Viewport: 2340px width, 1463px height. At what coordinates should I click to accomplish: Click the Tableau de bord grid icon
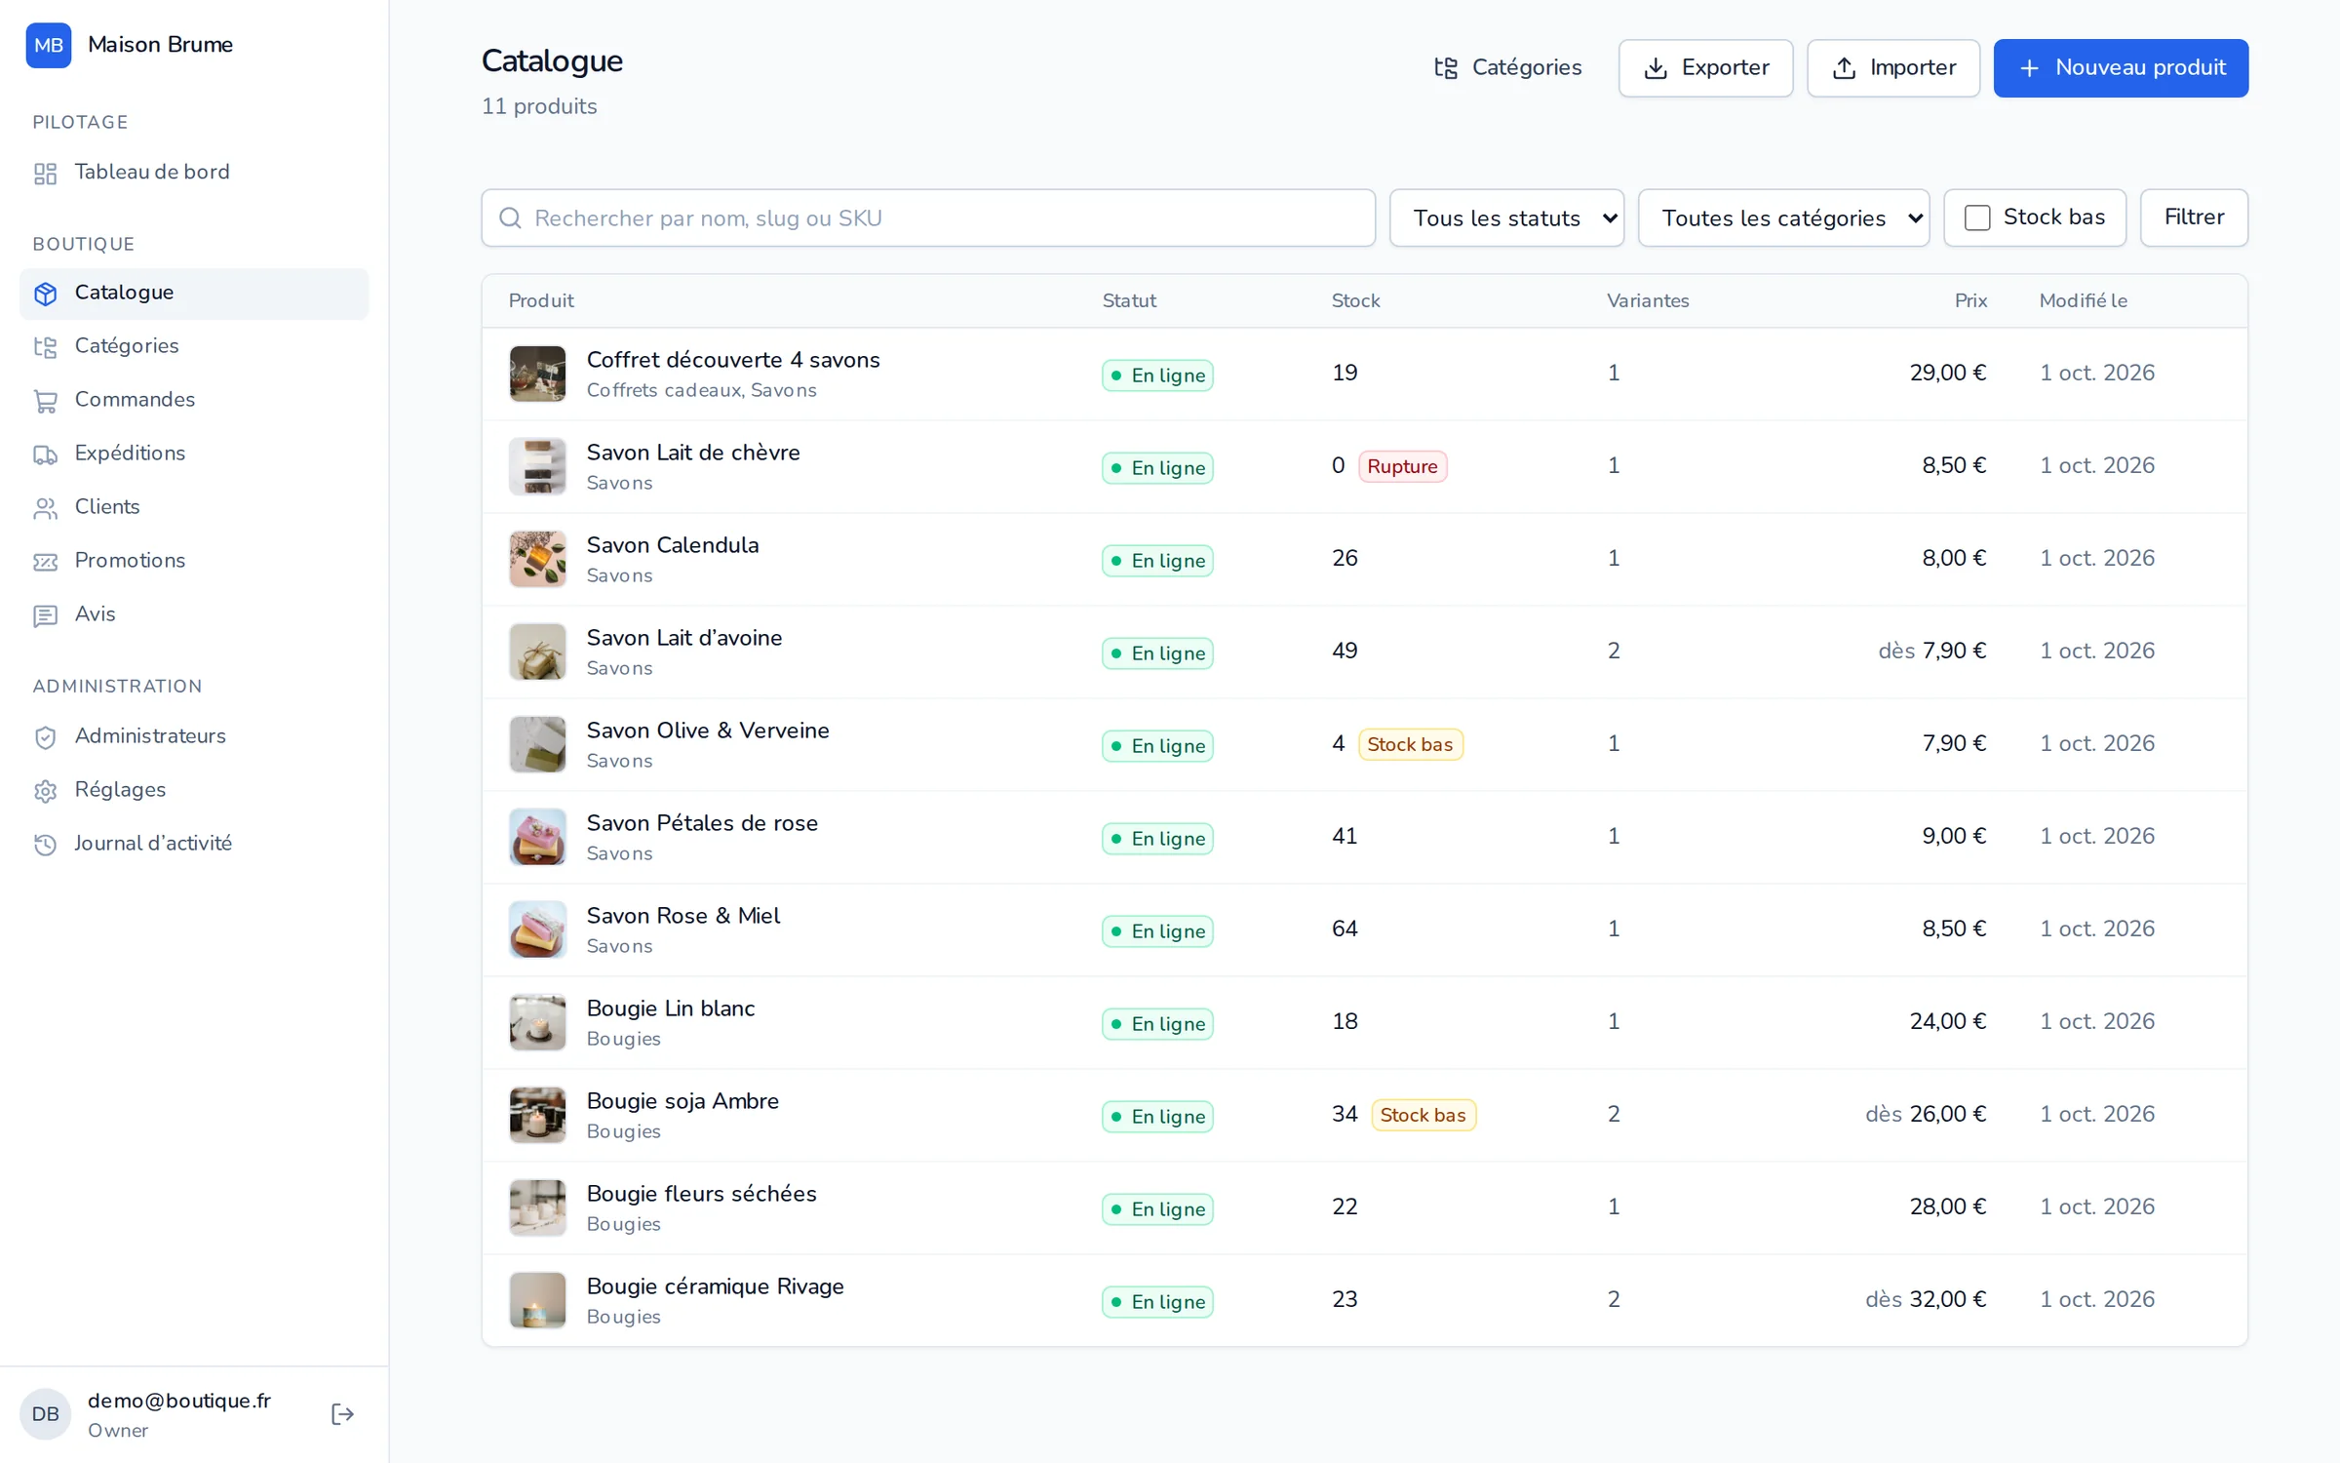[46, 174]
